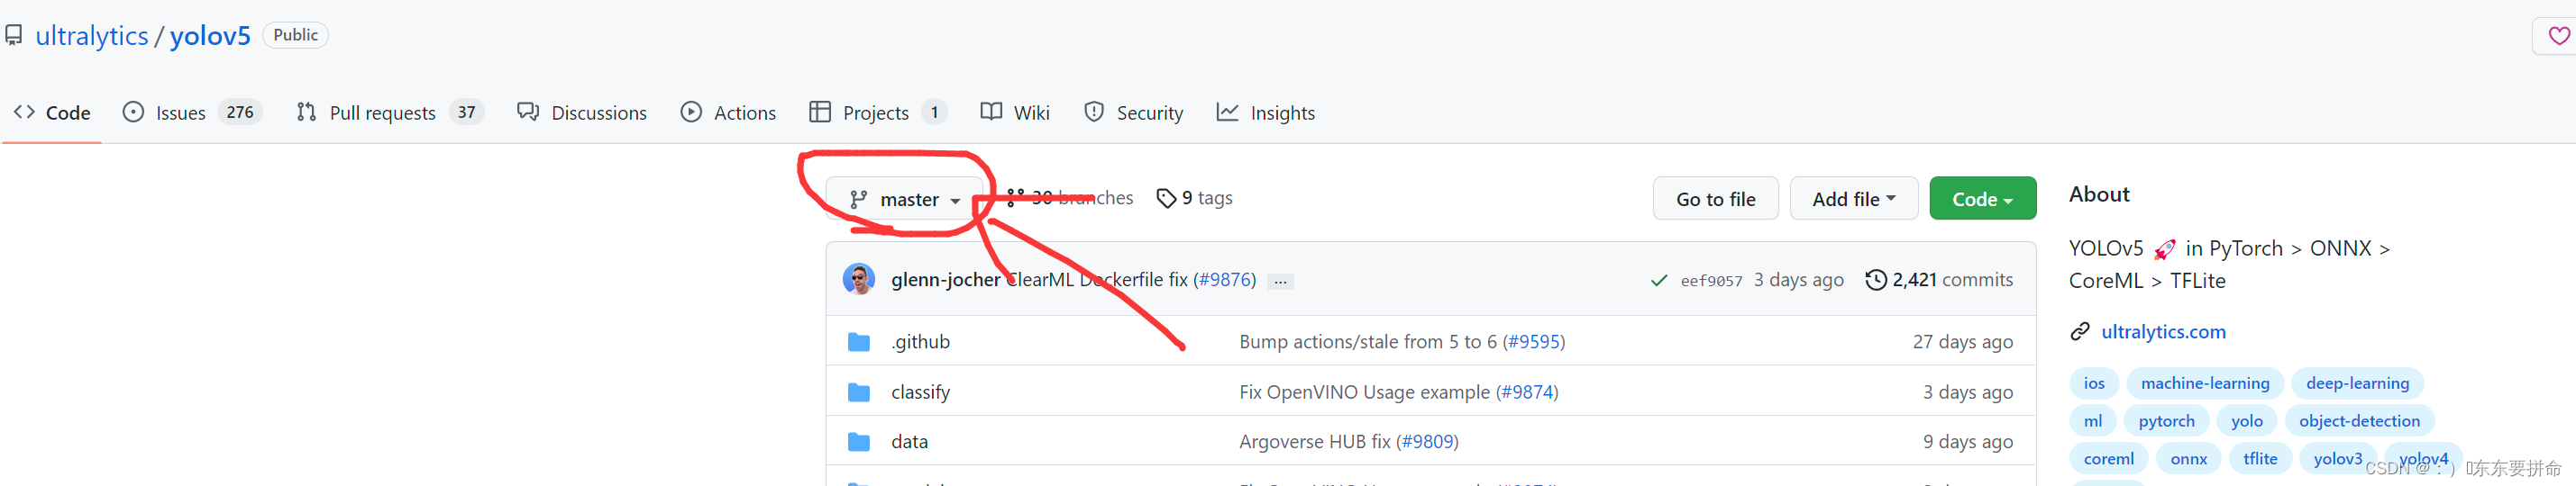
Task: Open the Projects tab
Action: coord(878,112)
